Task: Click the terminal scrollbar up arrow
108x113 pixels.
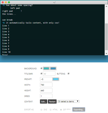Action: (106, 6)
